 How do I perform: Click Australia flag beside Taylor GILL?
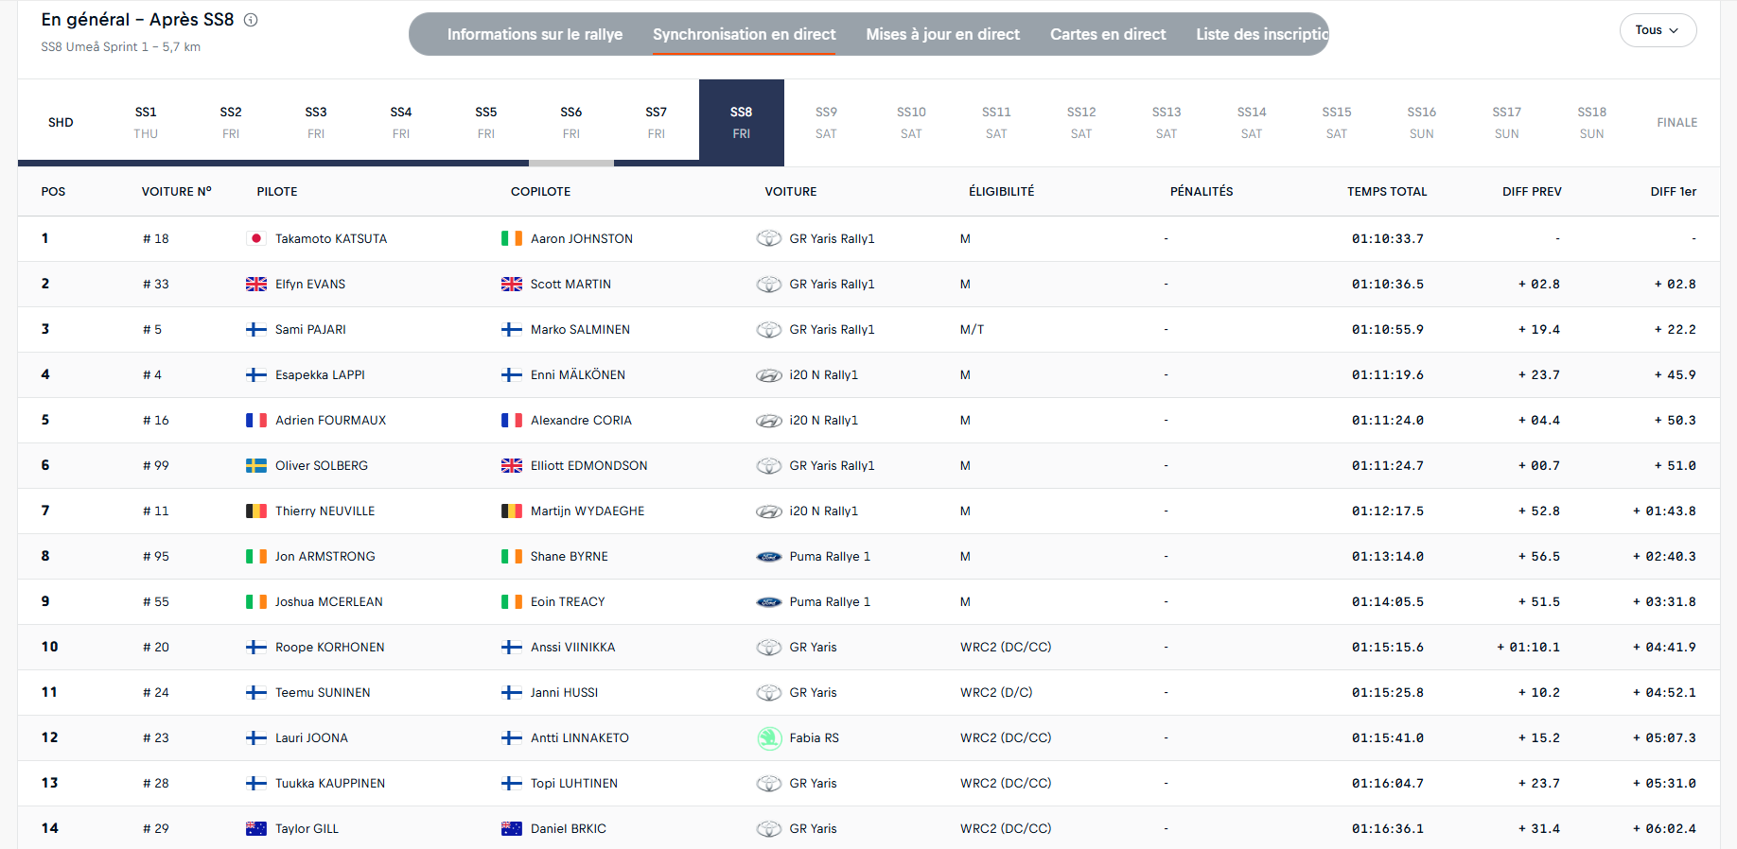point(256,828)
